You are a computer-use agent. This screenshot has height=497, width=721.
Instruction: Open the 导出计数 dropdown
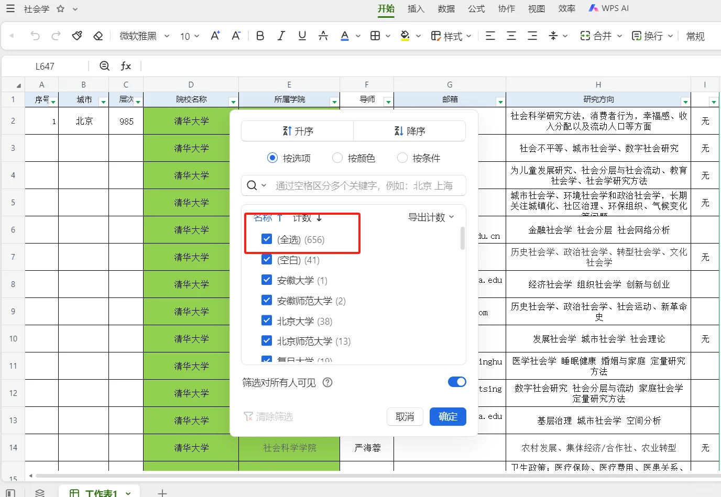click(431, 217)
